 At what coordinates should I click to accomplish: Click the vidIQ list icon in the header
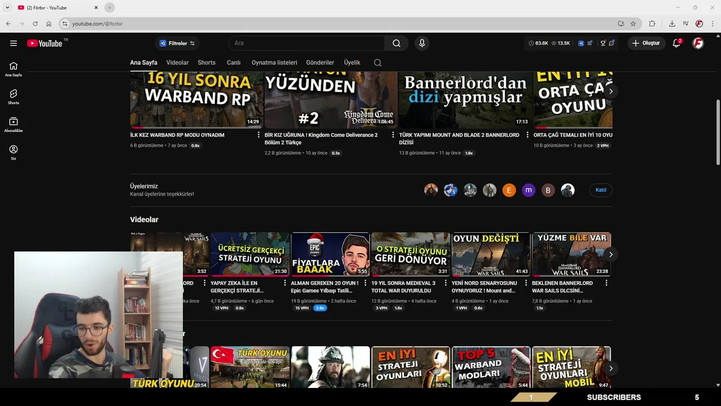click(590, 43)
